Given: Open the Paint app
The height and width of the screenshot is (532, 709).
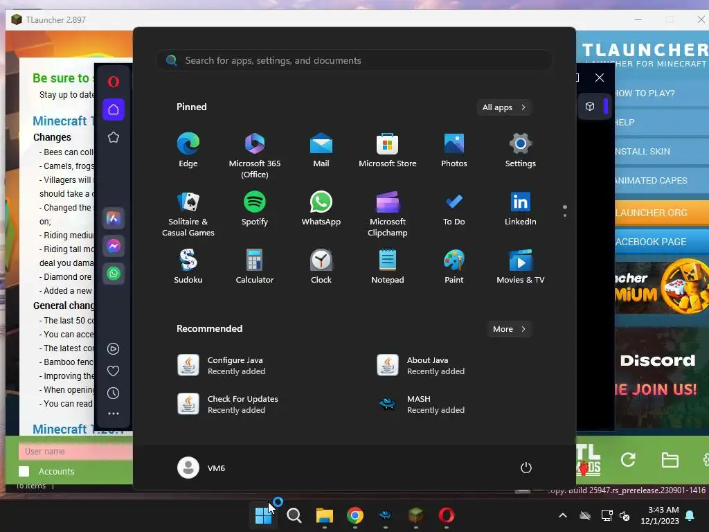Looking at the screenshot, I should tap(454, 267).
